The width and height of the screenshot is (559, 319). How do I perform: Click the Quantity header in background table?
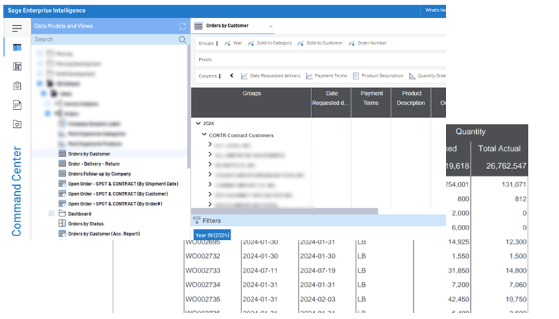click(470, 132)
